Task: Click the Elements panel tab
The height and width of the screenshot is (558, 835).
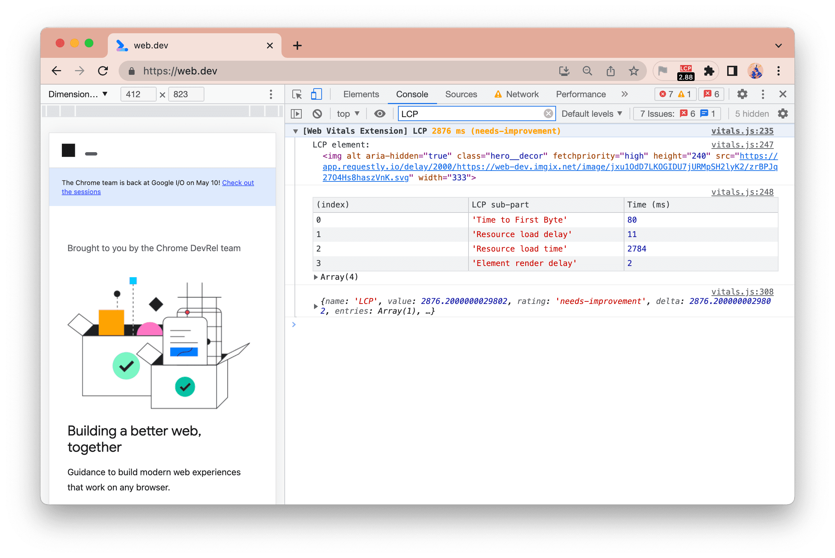Action: 360,94
